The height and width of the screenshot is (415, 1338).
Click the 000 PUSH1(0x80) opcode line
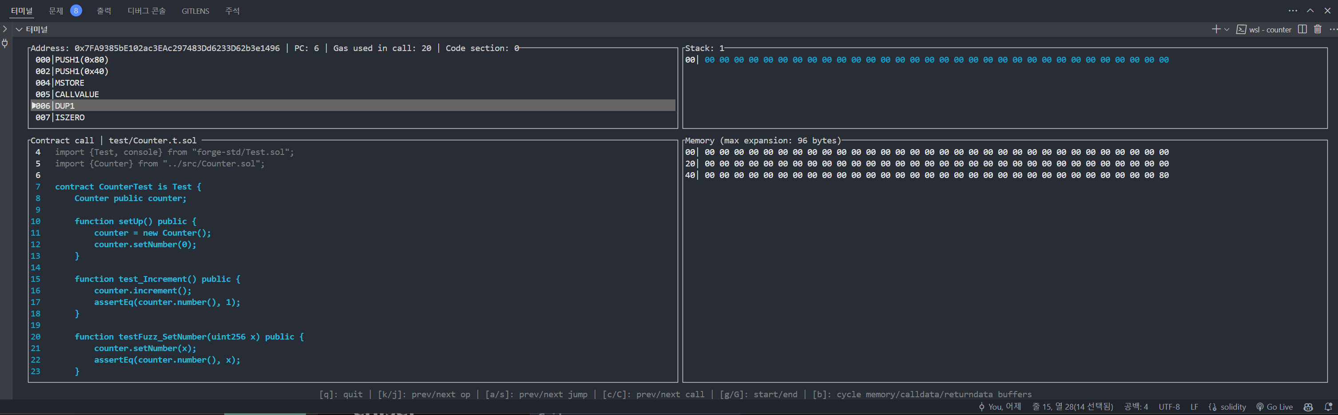click(72, 60)
